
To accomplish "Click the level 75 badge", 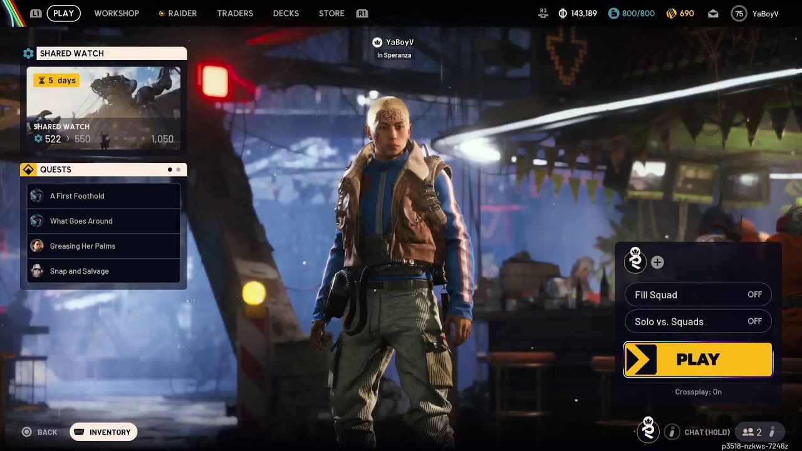I will [739, 13].
